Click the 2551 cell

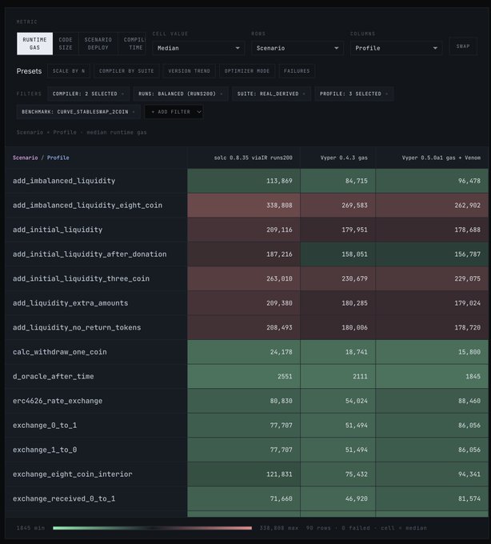(244, 377)
